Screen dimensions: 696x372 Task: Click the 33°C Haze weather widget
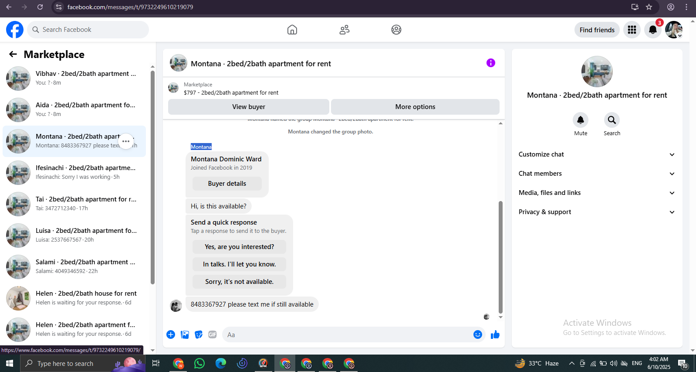(x=537, y=363)
